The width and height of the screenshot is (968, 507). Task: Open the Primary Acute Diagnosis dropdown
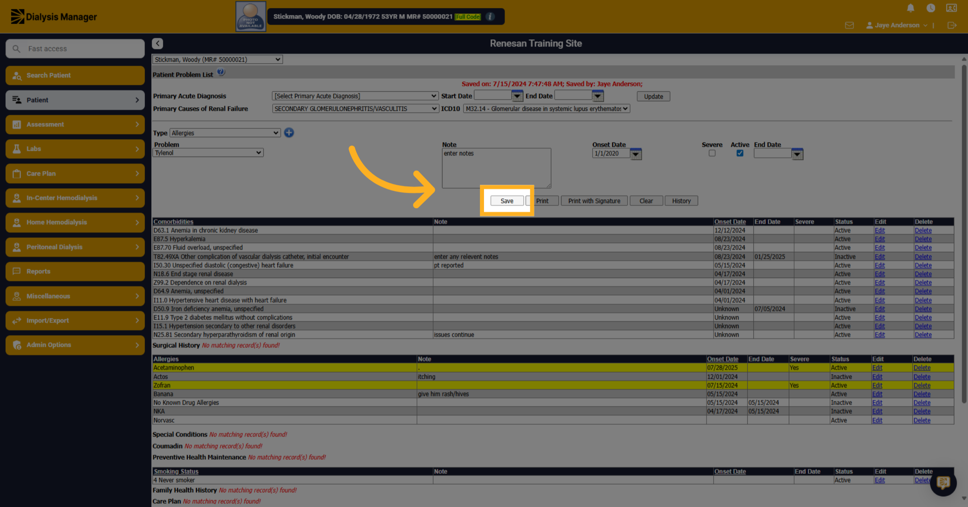pyautogui.click(x=355, y=96)
